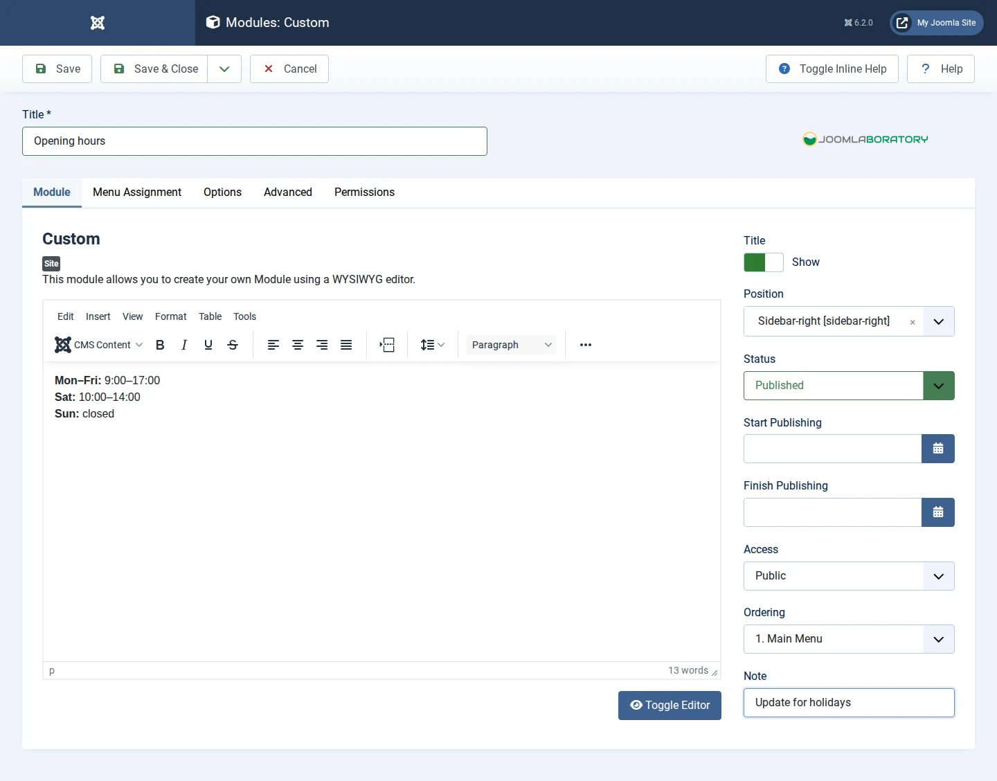997x781 pixels.
Task: Open the Paragraph format dropdown
Action: [x=512, y=345]
